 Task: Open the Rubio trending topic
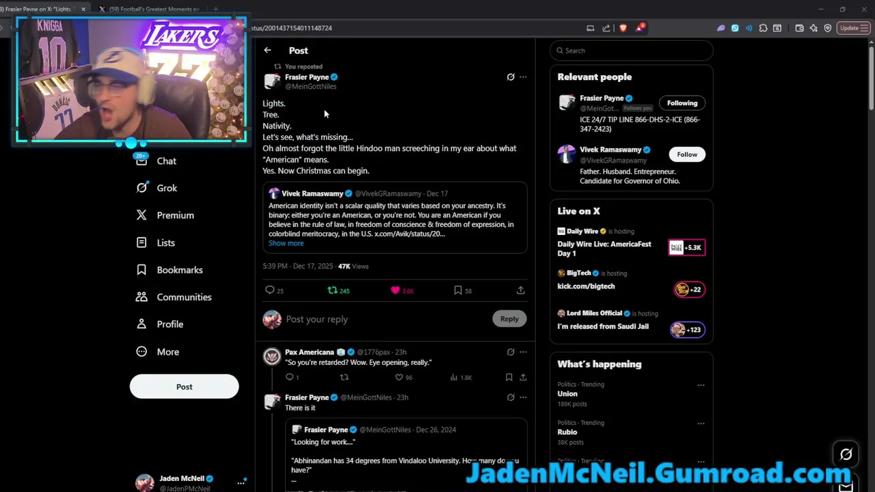567,433
